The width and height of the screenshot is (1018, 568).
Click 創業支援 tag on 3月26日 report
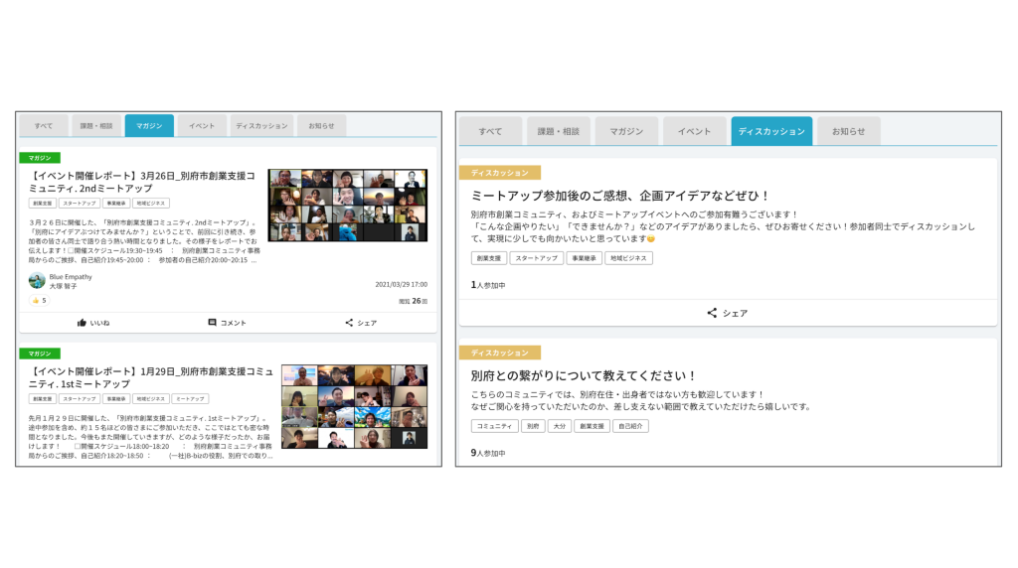[x=42, y=203]
